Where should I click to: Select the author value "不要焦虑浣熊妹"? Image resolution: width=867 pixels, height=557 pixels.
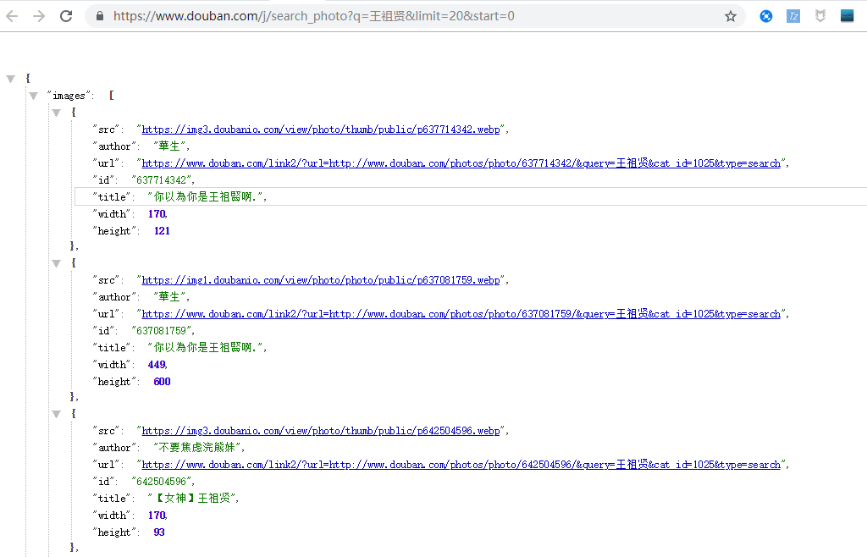point(197,448)
